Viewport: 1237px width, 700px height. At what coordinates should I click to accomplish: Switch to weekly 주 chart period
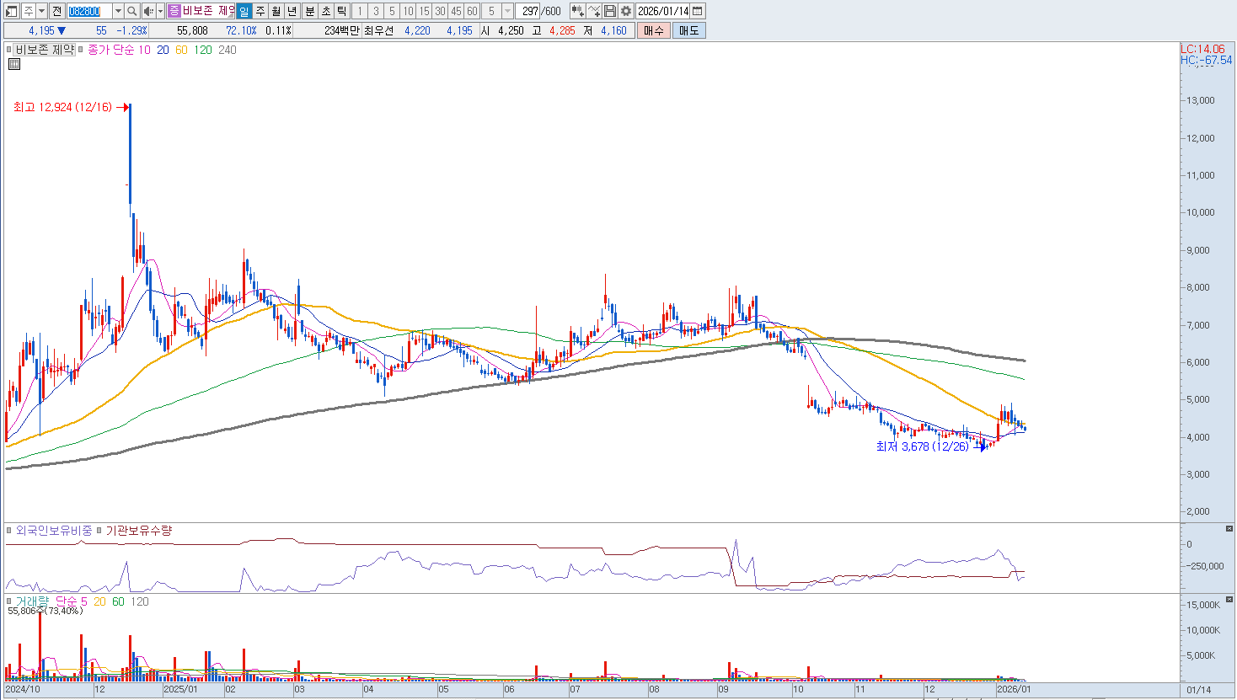[x=260, y=11]
